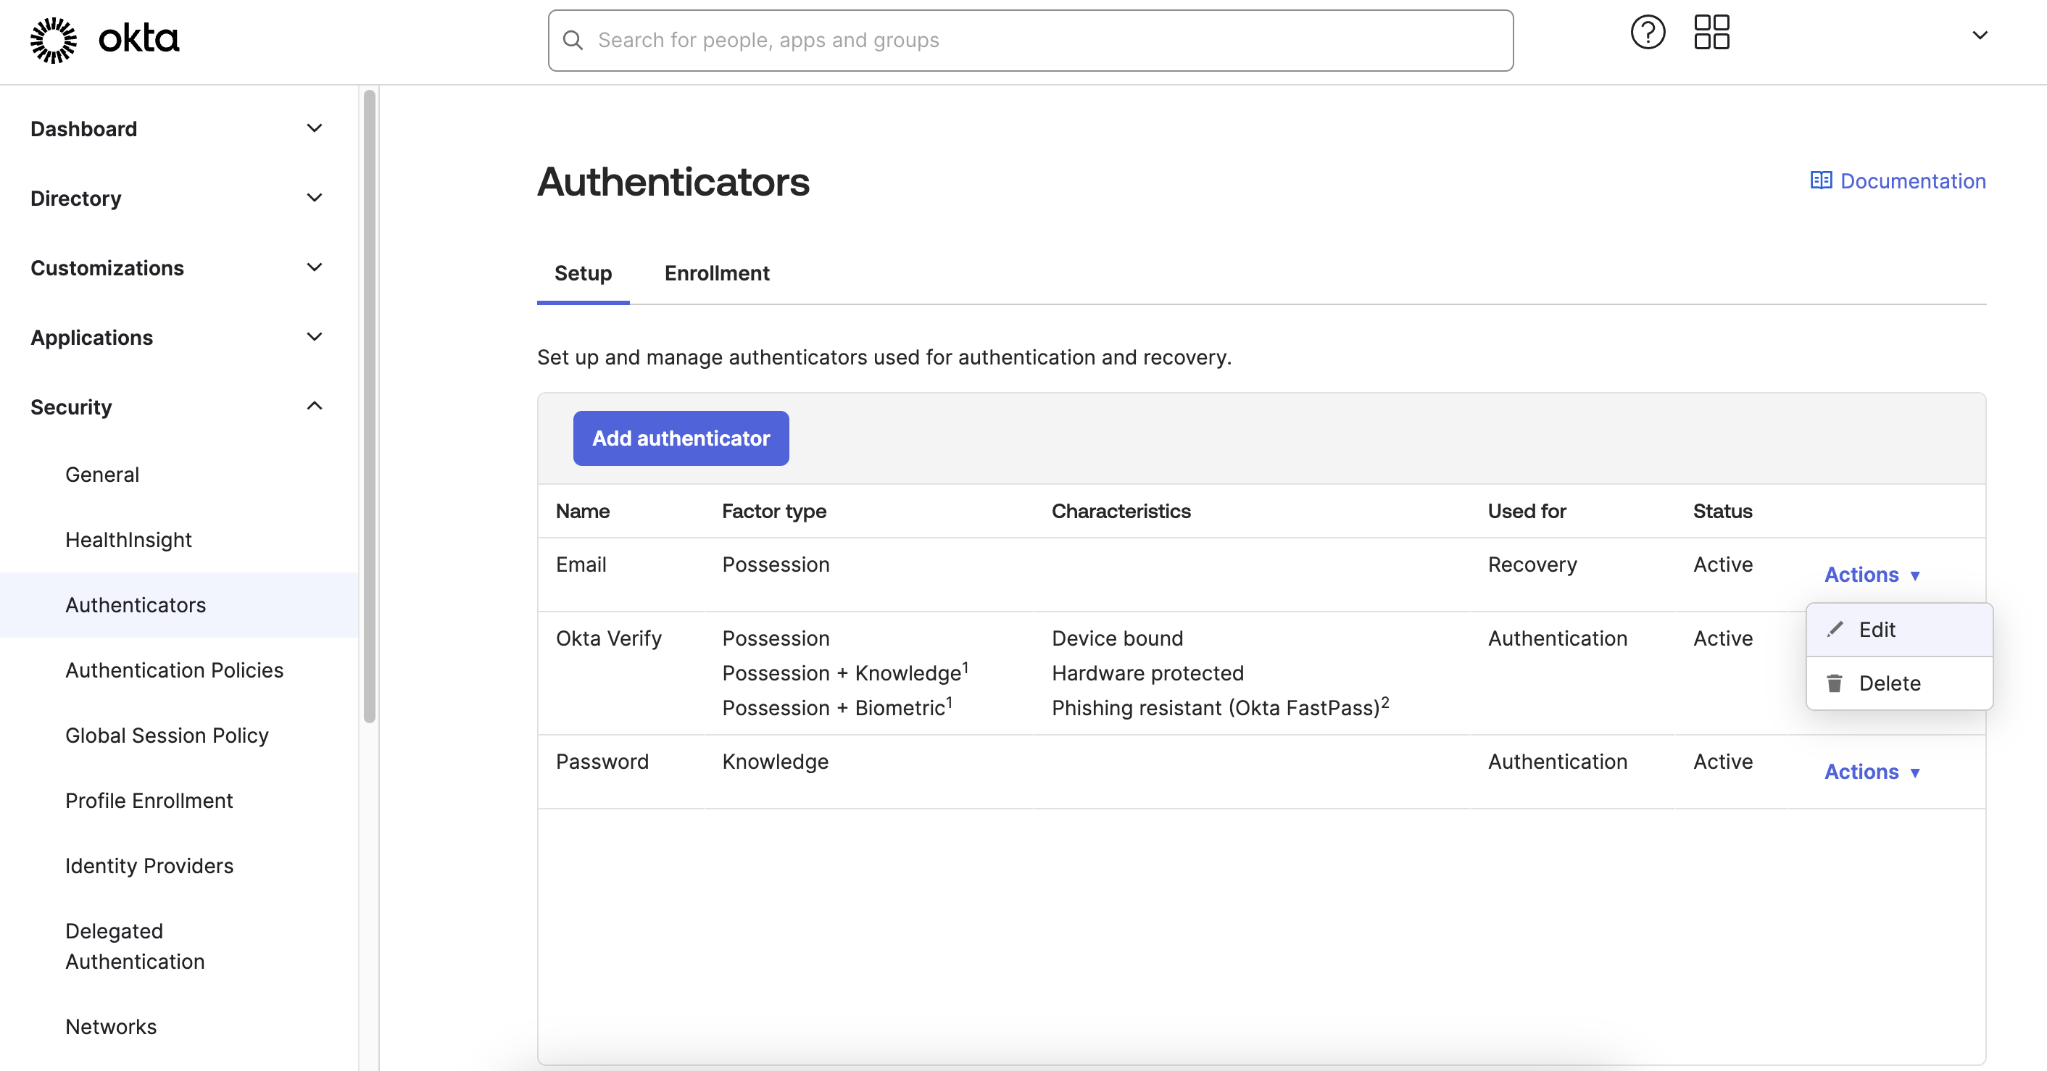Click the Customizations menu label
This screenshot has height=1071, width=2047.
pos(107,268)
